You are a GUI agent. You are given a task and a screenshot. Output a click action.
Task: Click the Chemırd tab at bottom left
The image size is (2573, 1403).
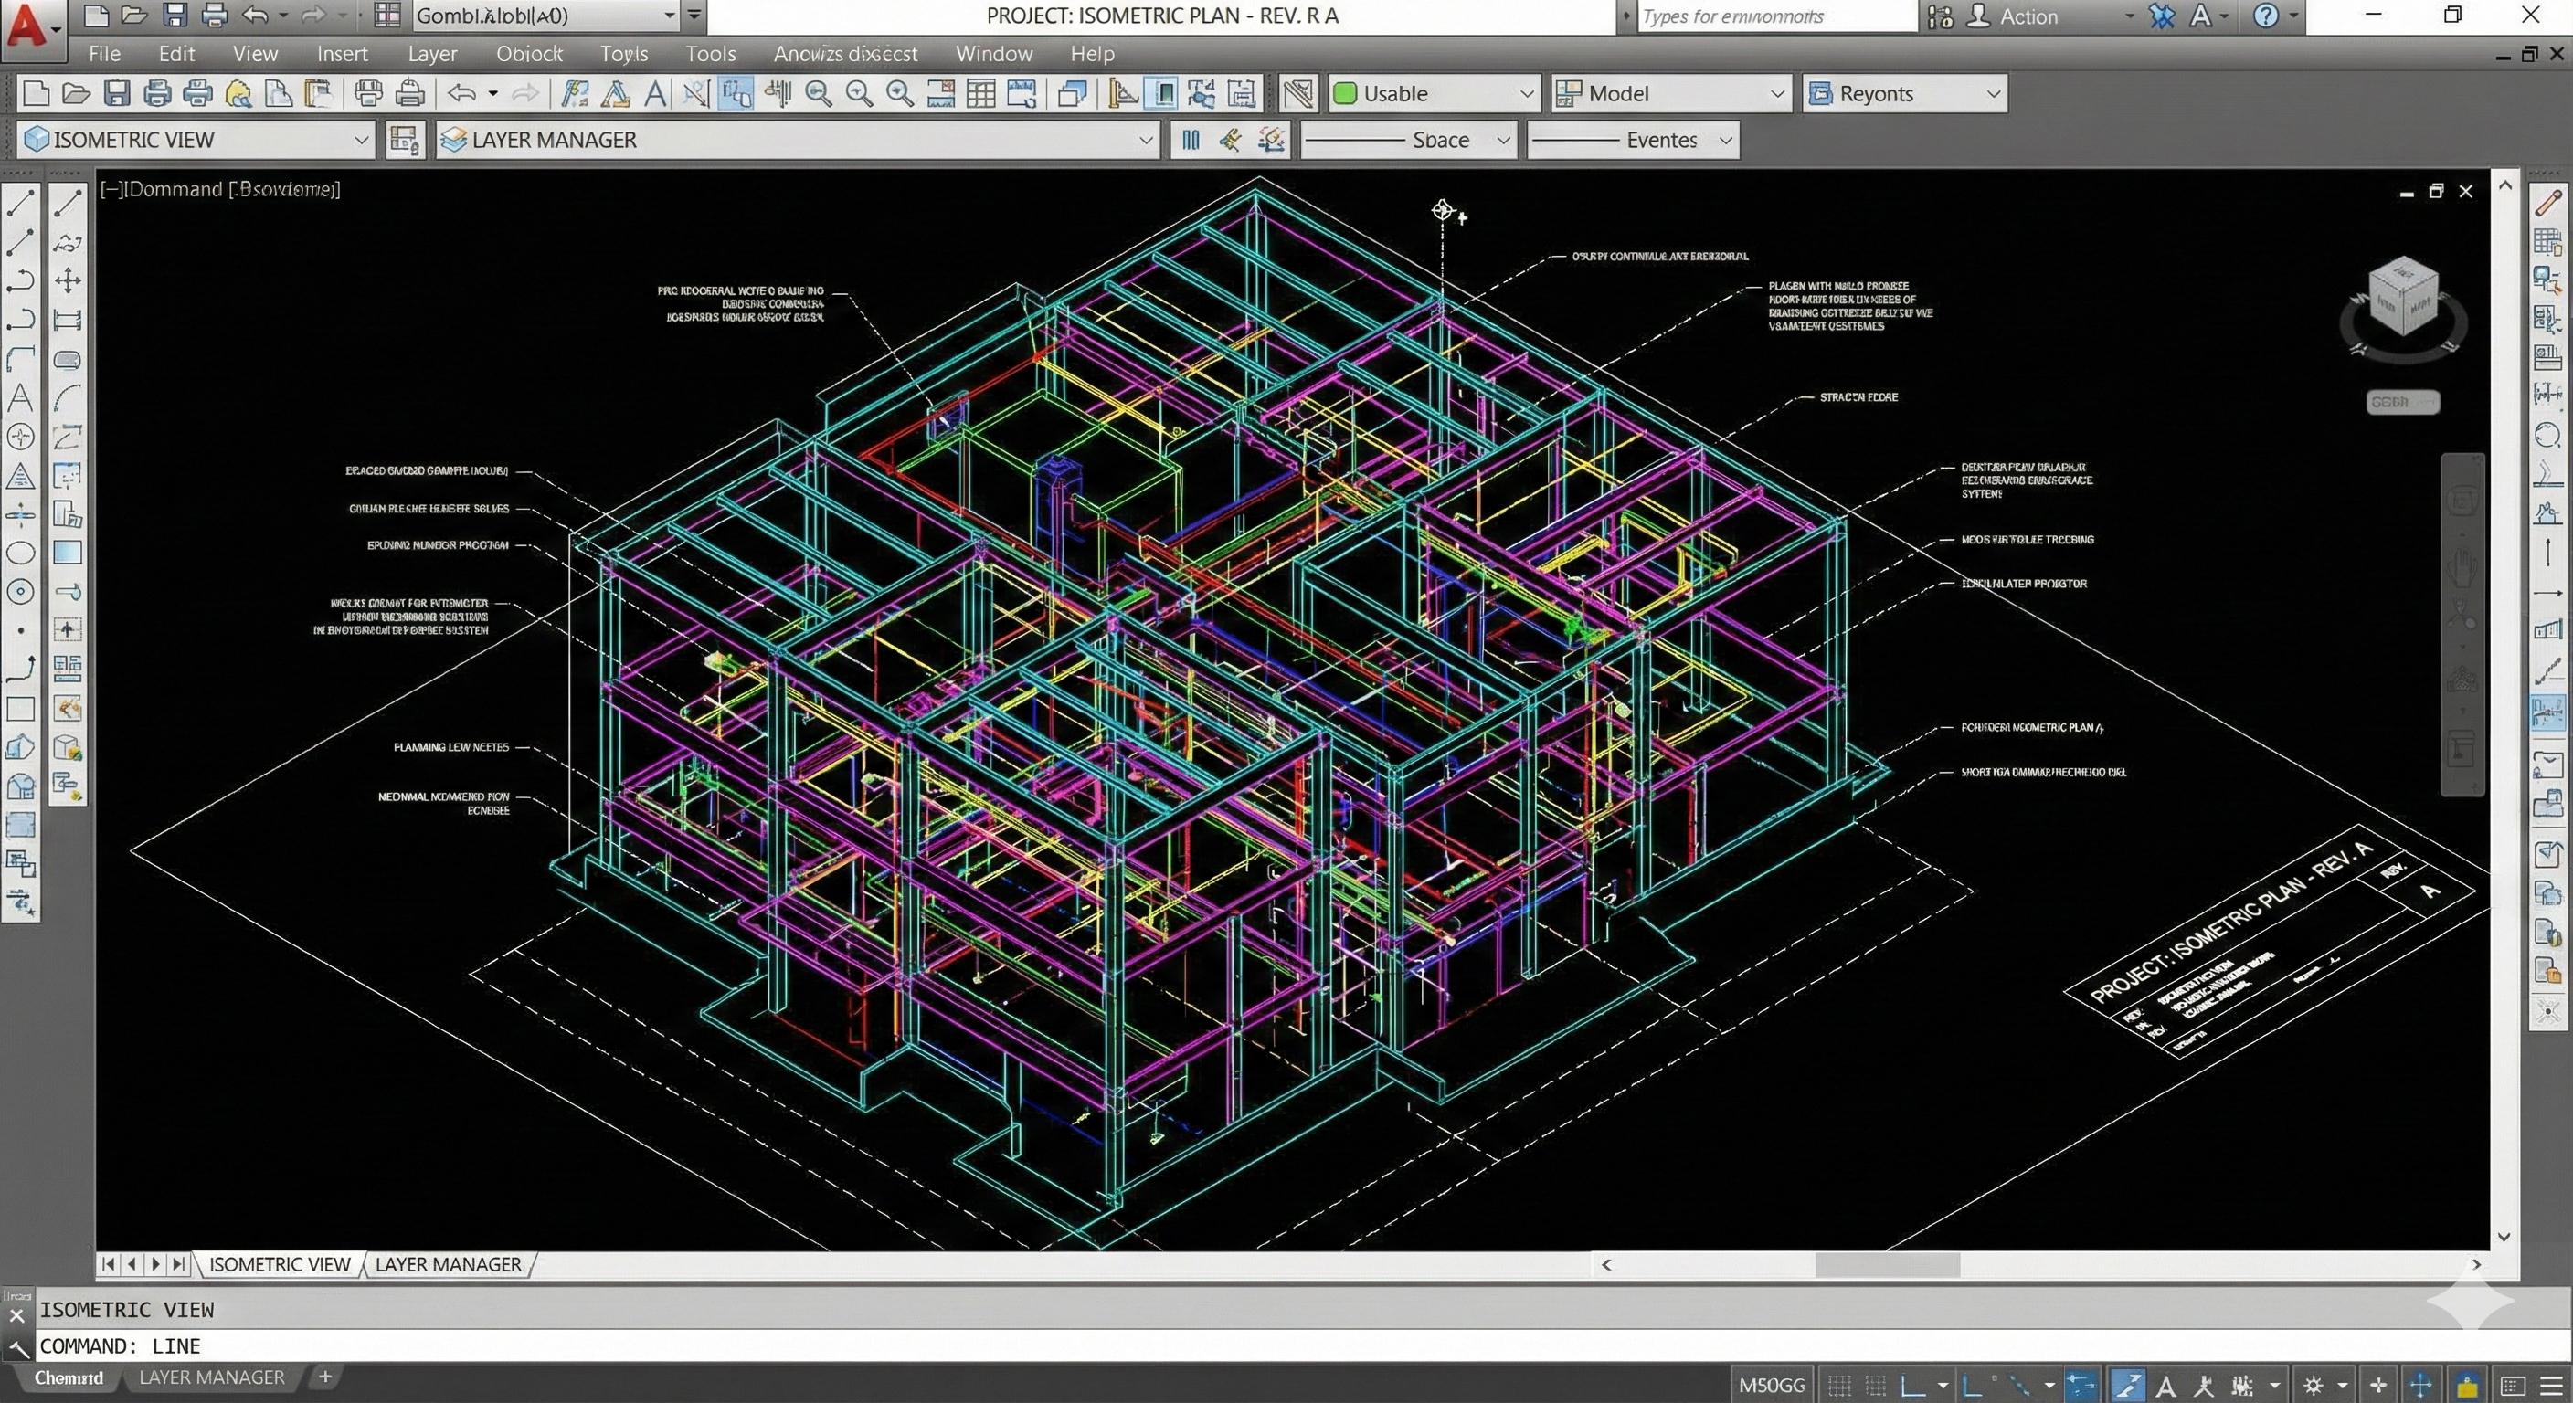pyautogui.click(x=68, y=1378)
